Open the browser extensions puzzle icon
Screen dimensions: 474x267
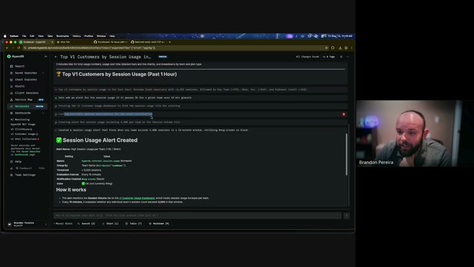(x=333, y=48)
